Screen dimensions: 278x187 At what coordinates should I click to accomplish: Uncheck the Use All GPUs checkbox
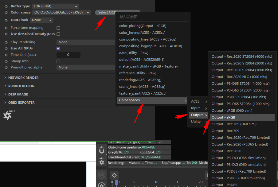pos(58,49)
